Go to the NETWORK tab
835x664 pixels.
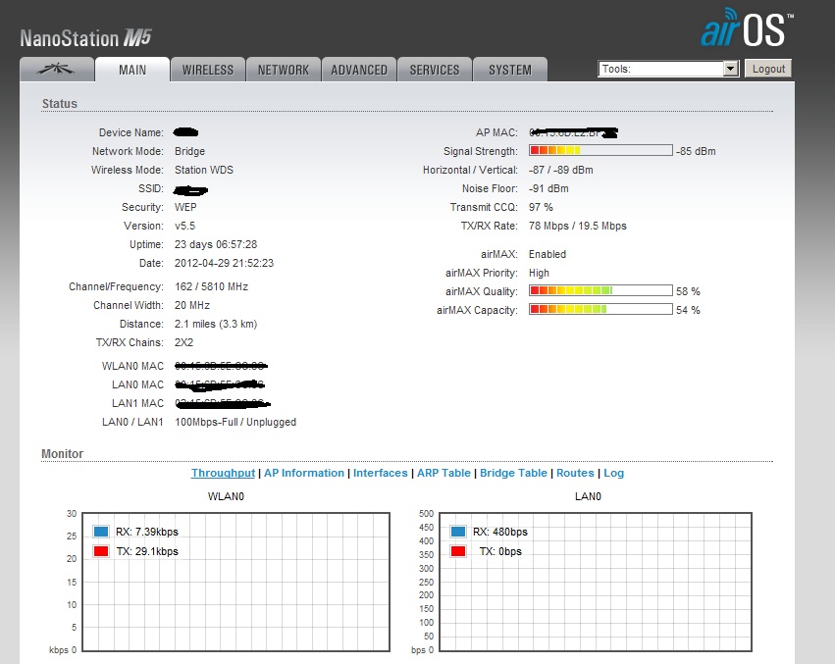(x=284, y=70)
